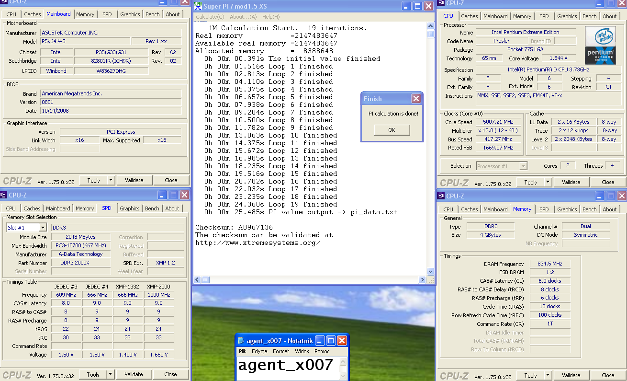Open Widok menu in Notatnik
627x381 pixels.
point(302,351)
